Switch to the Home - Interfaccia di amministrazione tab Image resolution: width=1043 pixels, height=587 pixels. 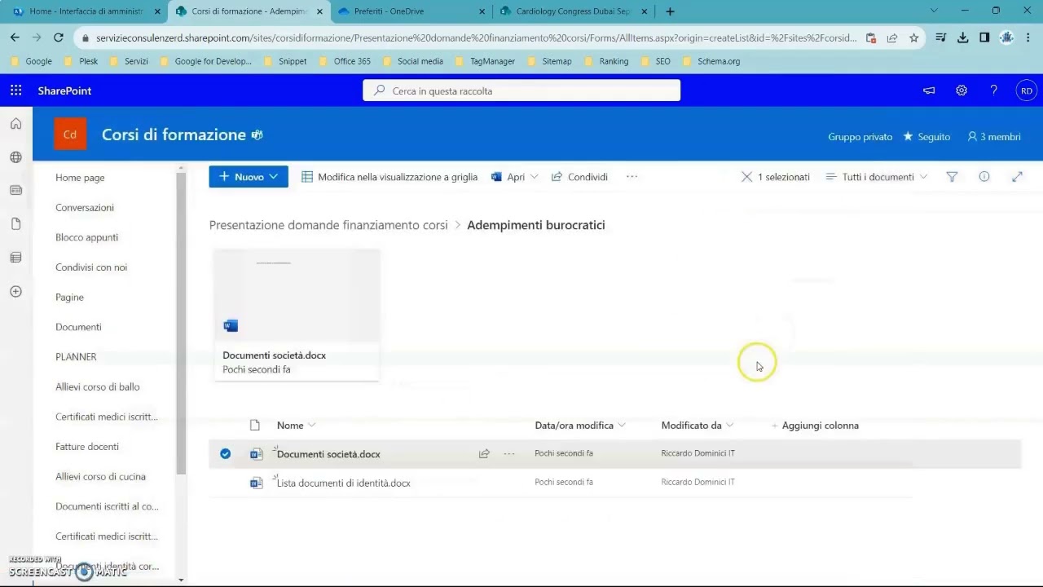(86, 11)
